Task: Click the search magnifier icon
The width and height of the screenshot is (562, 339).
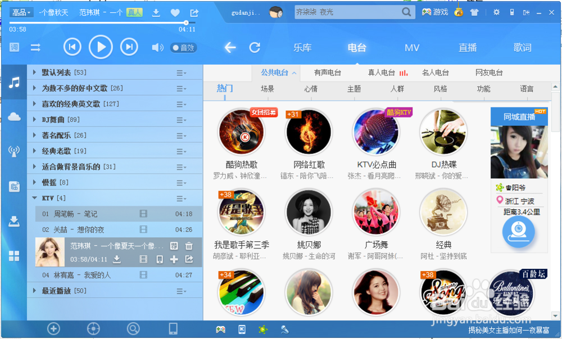Action: (406, 12)
